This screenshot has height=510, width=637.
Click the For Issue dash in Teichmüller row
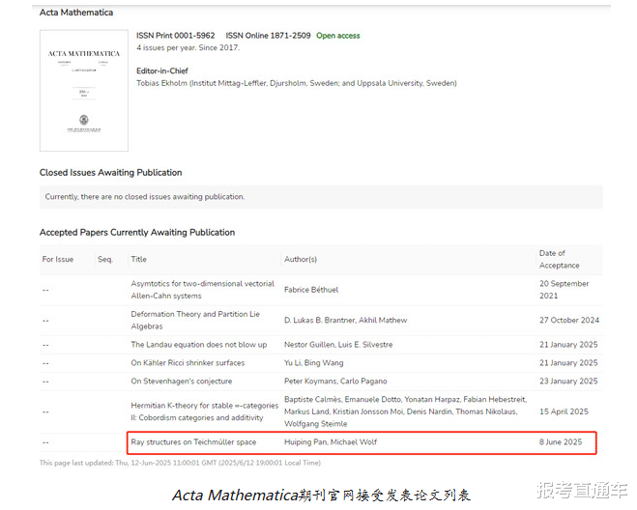click(x=45, y=442)
